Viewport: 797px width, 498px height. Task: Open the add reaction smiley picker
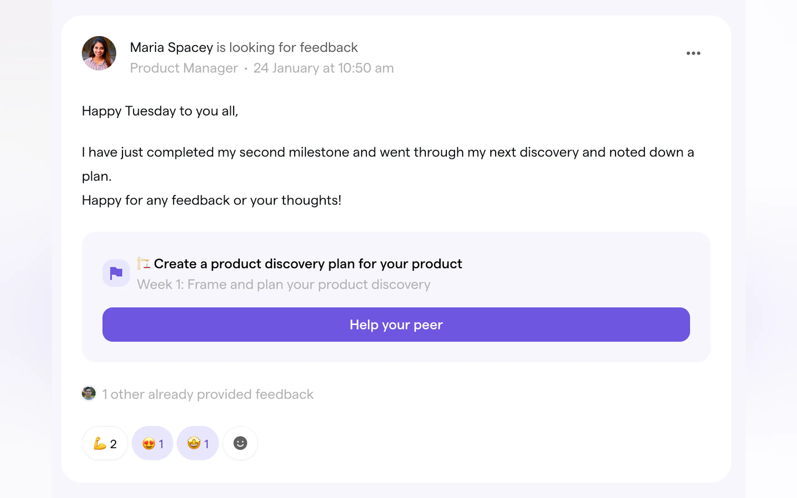click(240, 443)
